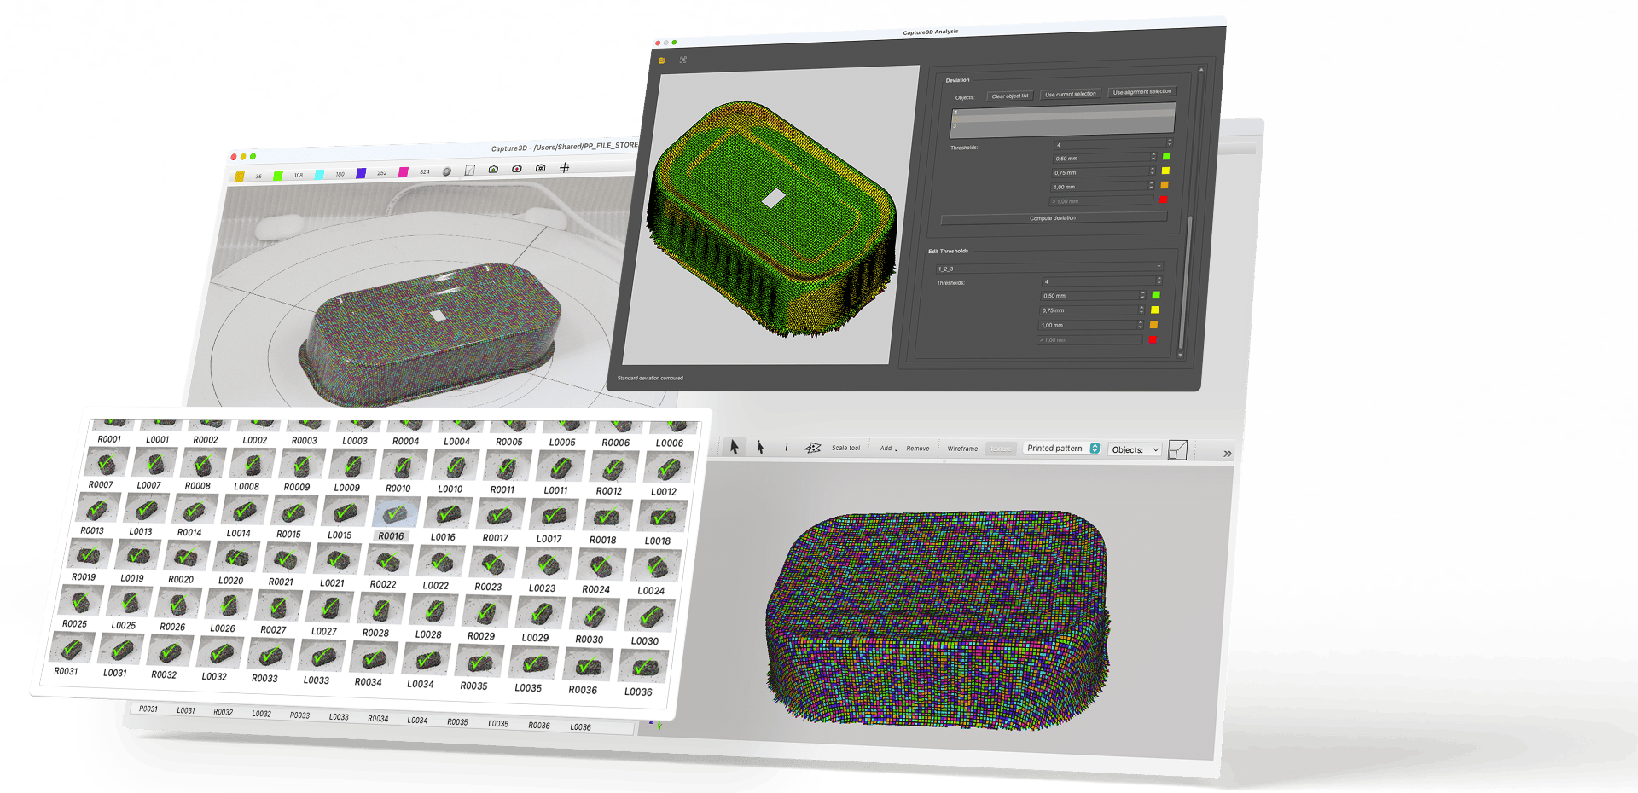This screenshot has width=1638, height=793.
Task: Select the orange angle swatch before 36
Action: pyautogui.click(x=240, y=177)
